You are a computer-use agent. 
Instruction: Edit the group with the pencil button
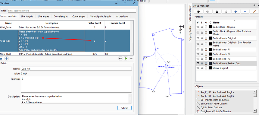click(x=254, y=12)
